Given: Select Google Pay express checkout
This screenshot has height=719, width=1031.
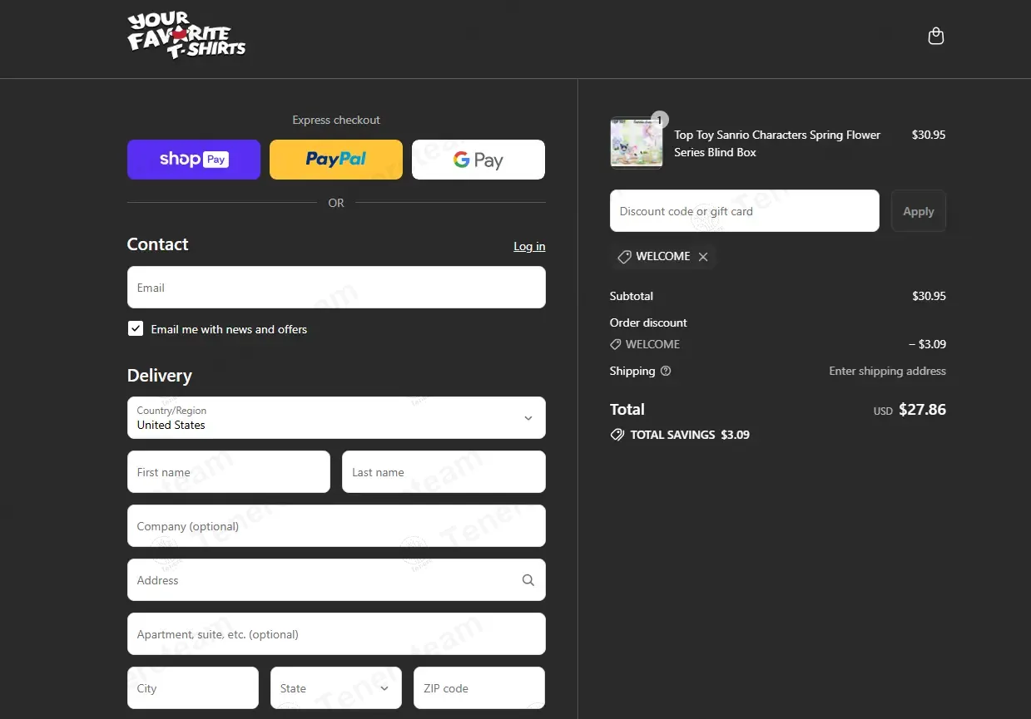Looking at the screenshot, I should [x=478, y=160].
